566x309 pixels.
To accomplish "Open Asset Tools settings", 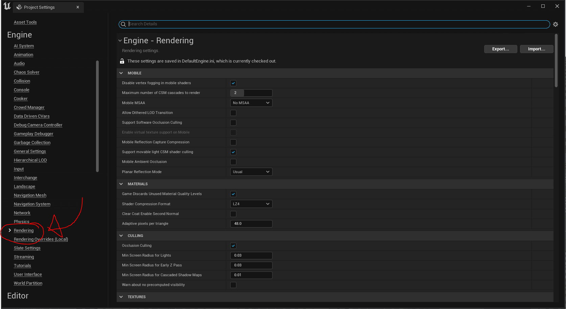I will point(25,22).
